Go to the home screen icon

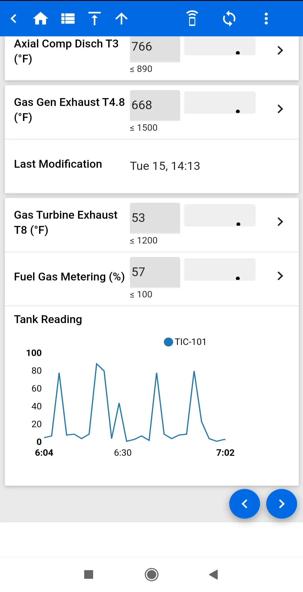point(40,19)
